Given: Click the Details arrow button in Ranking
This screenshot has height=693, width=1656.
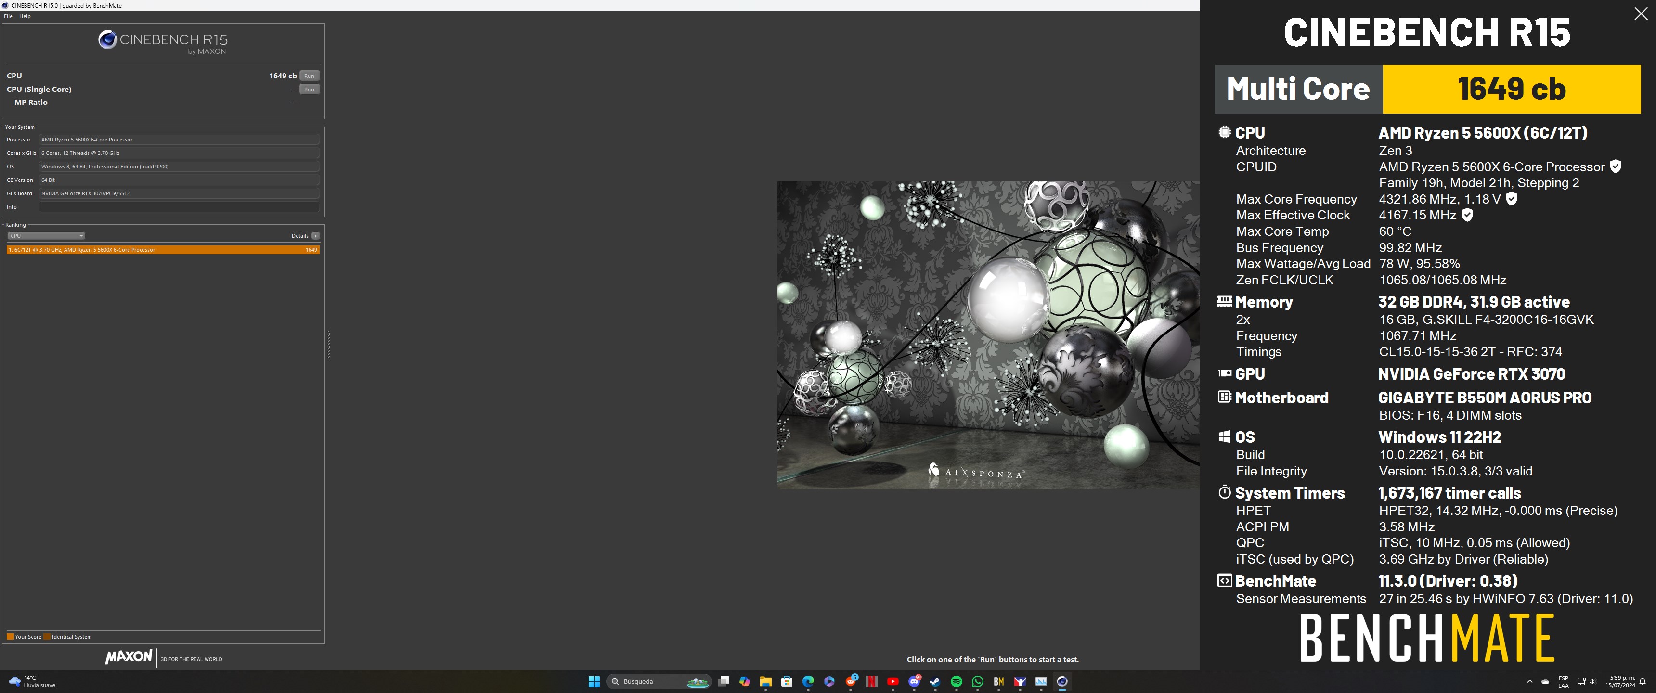Looking at the screenshot, I should (316, 236).
